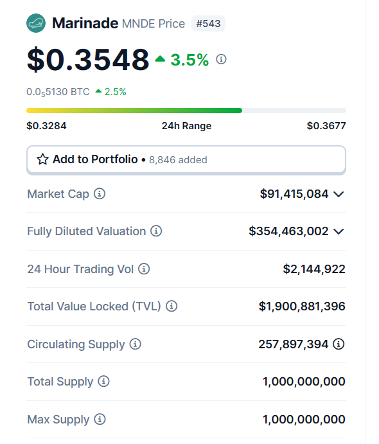Click the $0.3548 price value
379x444 pixels.
pos(88,60)
